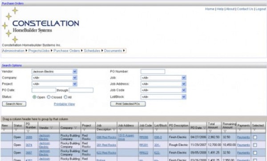The width and height of the screenshot is (267, 161).
Task: Click the Purchase Orders title at page top
Action: pyautogui.click(x=13, y=3)
